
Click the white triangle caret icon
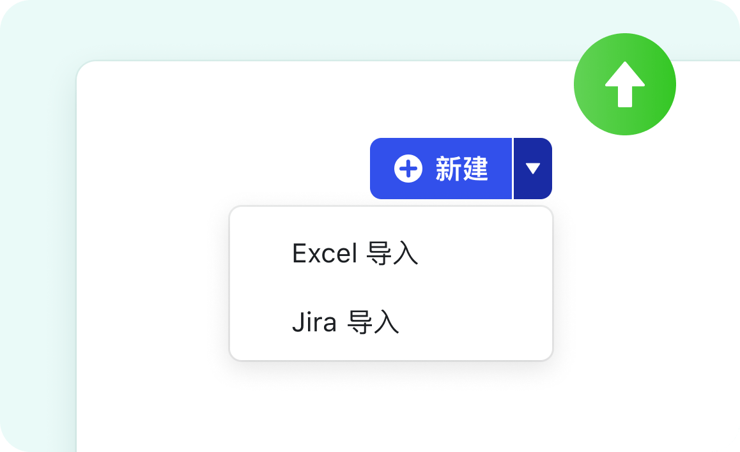(533, 169)
